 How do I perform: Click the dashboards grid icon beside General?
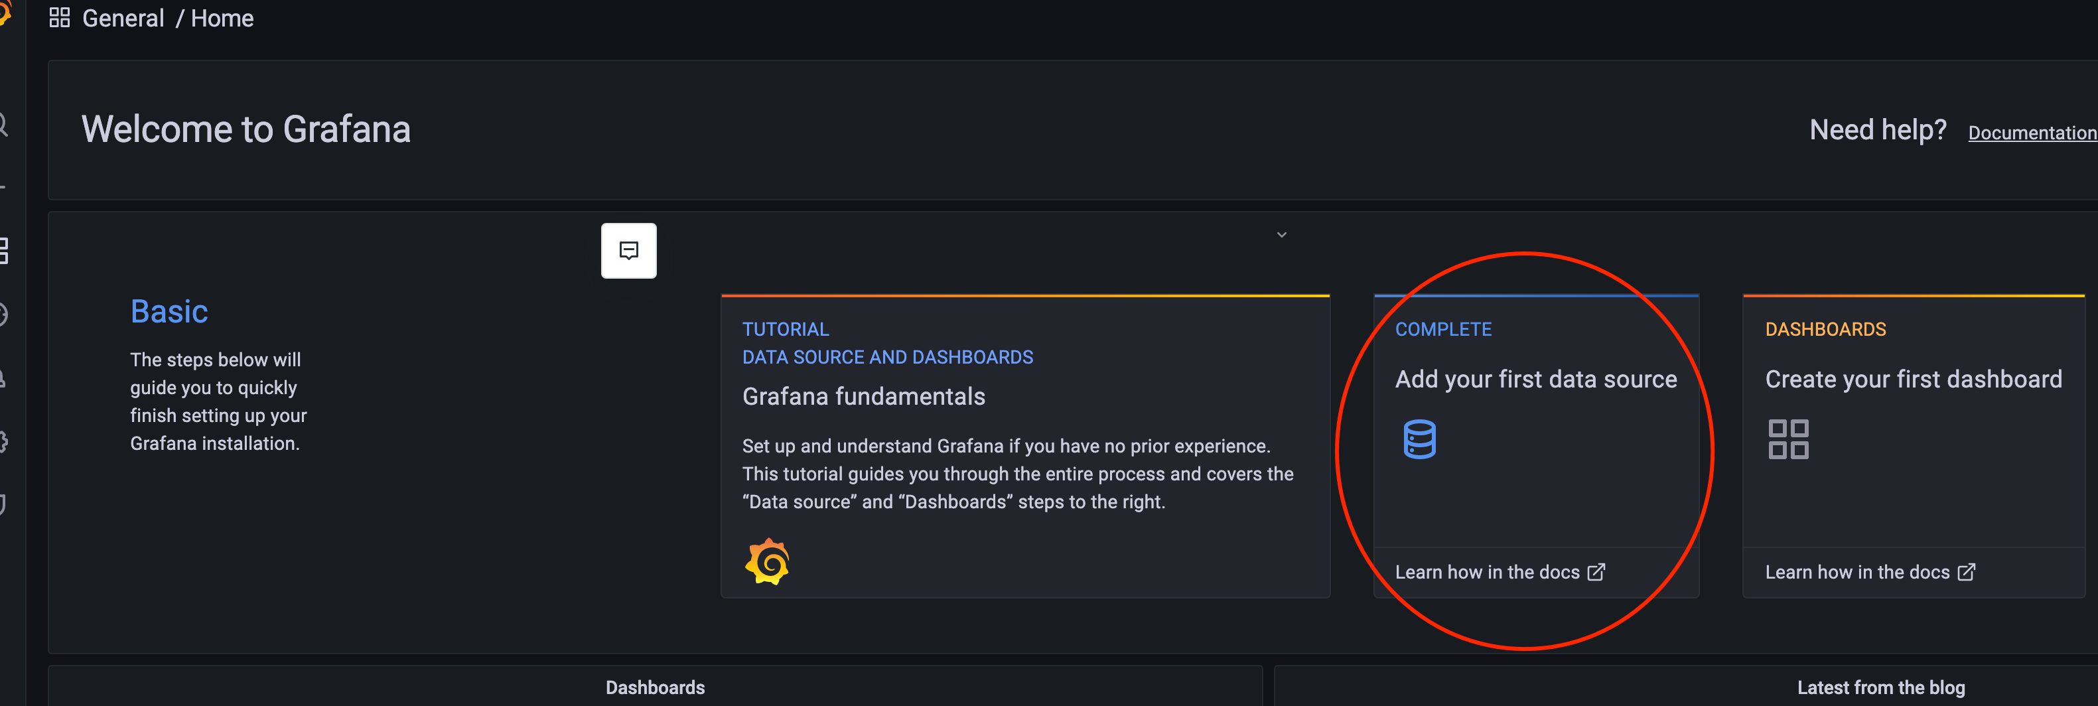point(60,18)
